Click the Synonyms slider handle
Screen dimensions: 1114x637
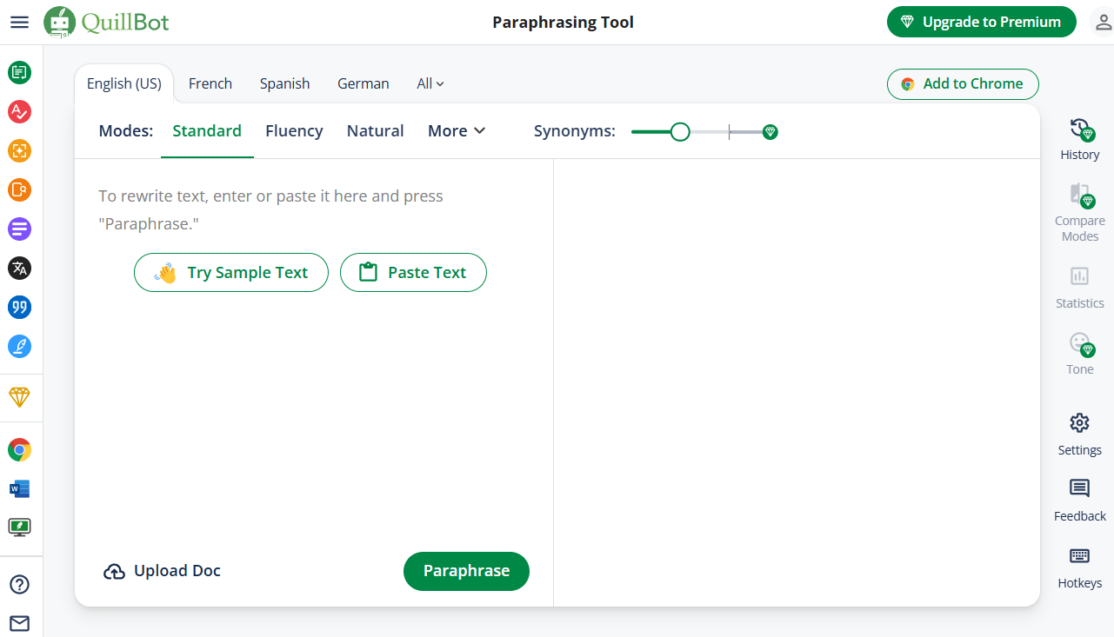680,132
